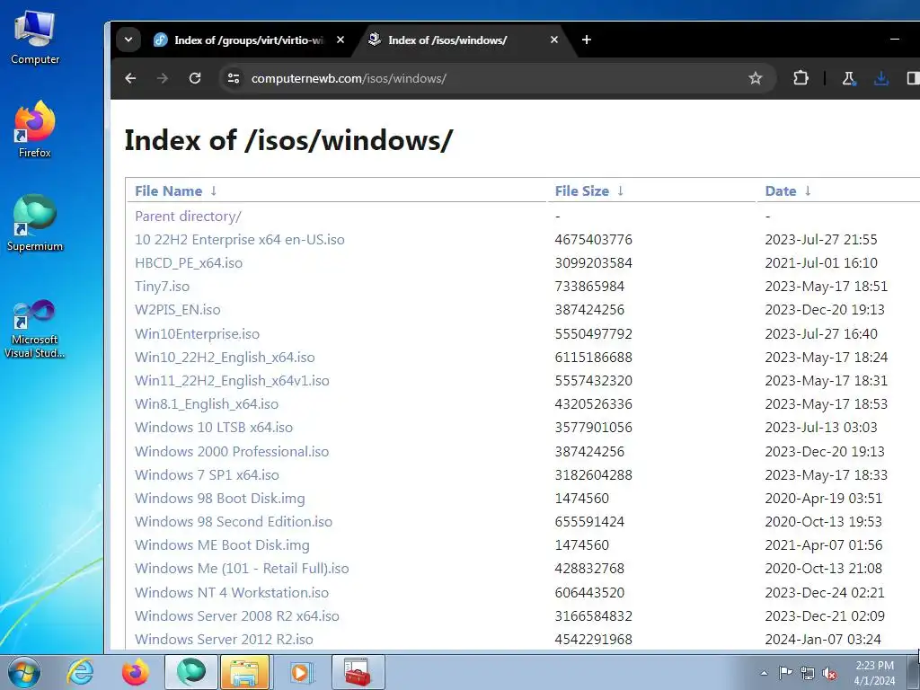Image resolution: width=920 pixels, height=690 pixels.
Task: Open the muted volume tray icon
Action: click(829, 673)
